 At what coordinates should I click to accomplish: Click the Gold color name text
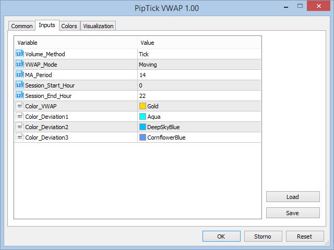point(153,106)
